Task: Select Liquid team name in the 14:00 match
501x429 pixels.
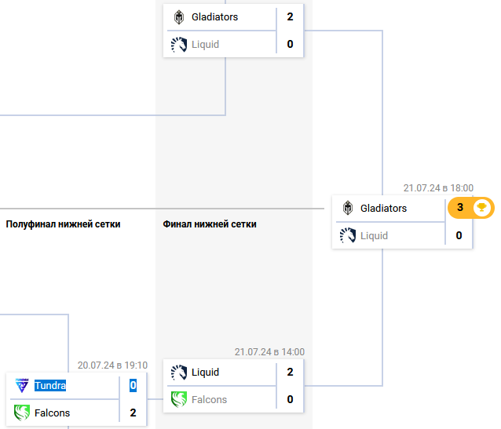Action: [x=205, y=373]
